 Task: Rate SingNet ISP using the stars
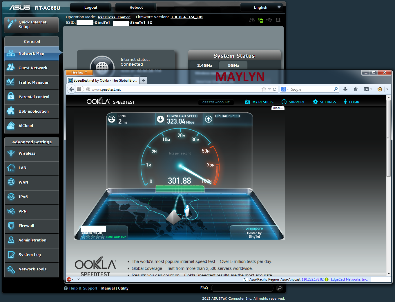pos(93,237)
